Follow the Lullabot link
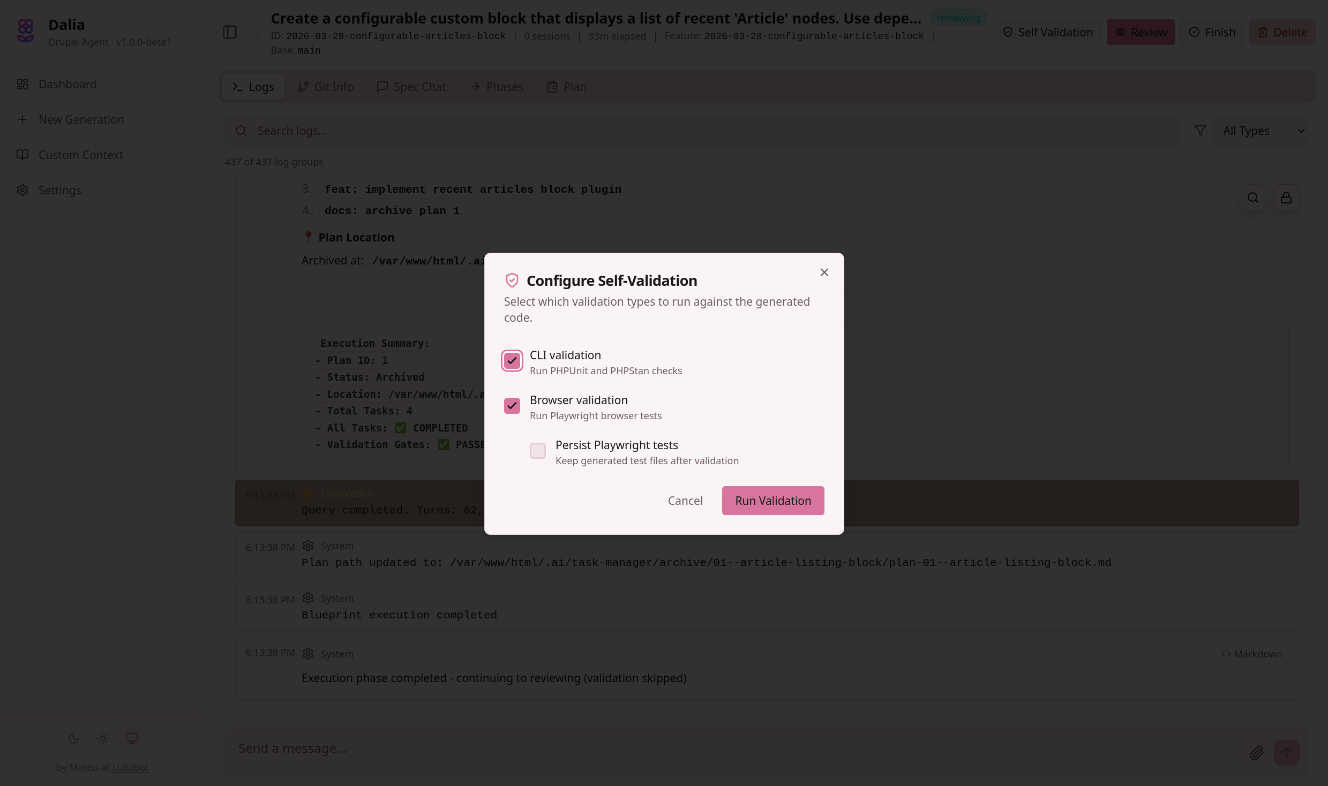 [x=130, y=767]
